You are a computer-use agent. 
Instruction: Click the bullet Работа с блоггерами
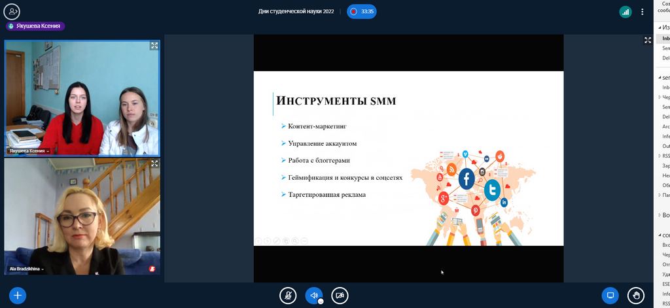point(319,161)
